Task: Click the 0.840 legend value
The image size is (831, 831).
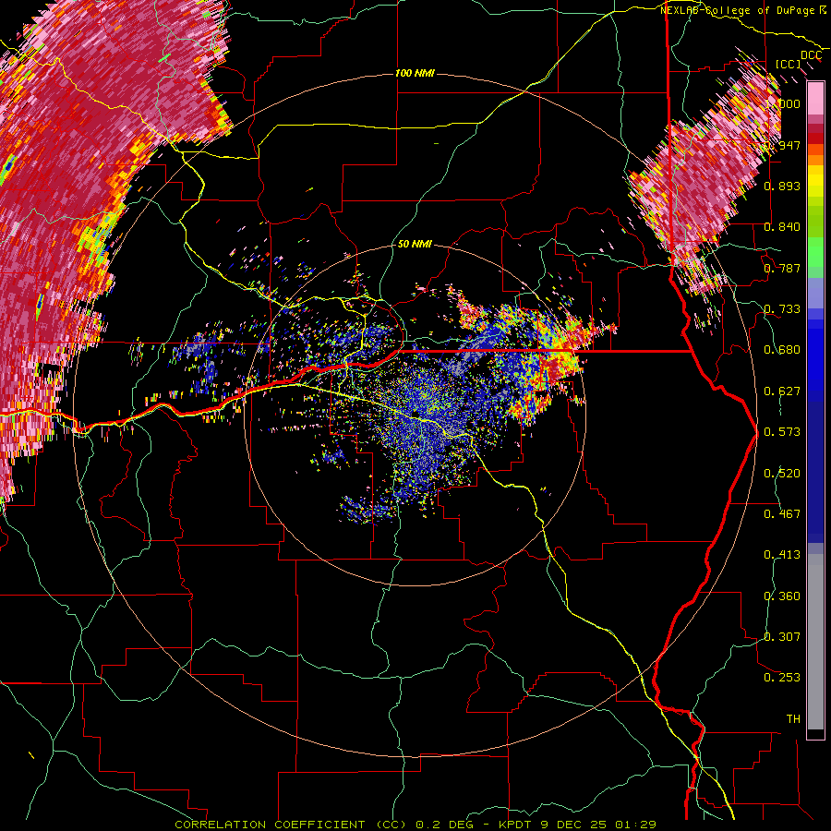Action: (x=782, y=227)
